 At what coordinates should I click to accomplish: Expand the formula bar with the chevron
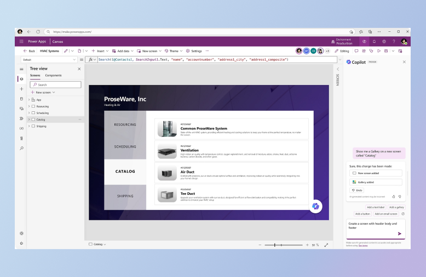click(x=340, y=60)
